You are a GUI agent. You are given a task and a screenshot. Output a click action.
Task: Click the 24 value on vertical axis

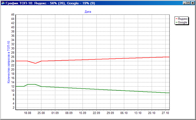pyautogui.click(x=13, y=61)
